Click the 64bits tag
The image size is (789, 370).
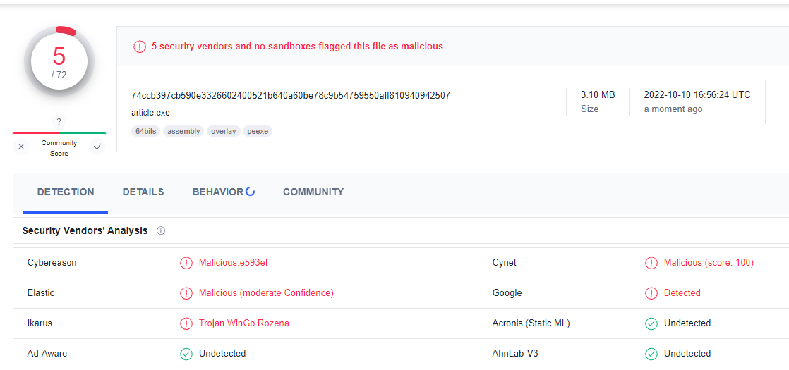point(146,131)
